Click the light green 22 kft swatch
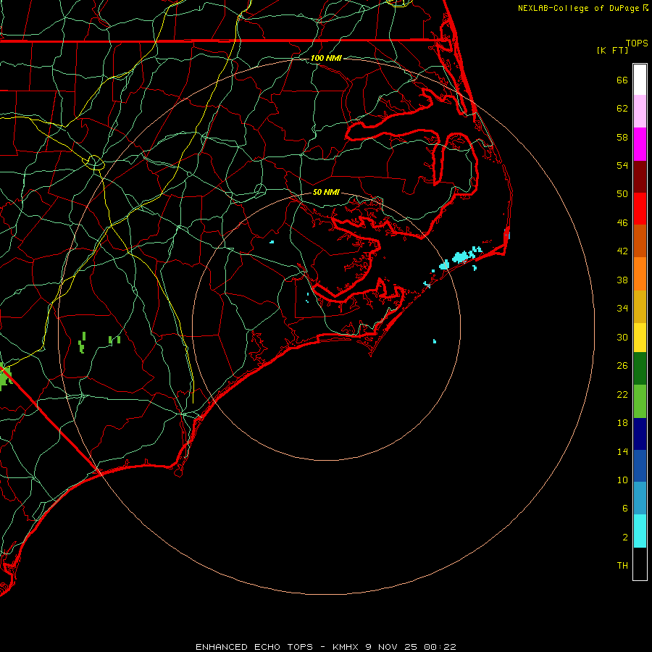652x652 pixels. pyautogui.click(x=640, y=401)
